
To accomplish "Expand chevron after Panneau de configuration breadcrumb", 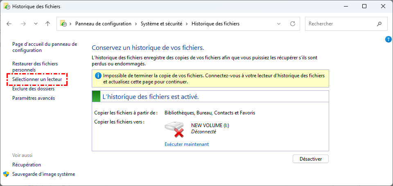I will tap(136, 24).
